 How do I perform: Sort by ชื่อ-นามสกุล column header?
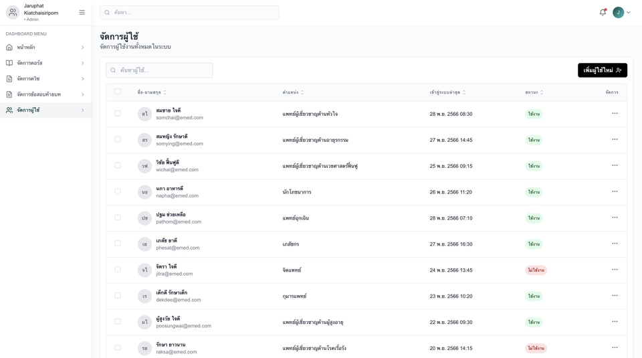click(x=152, y=92)
